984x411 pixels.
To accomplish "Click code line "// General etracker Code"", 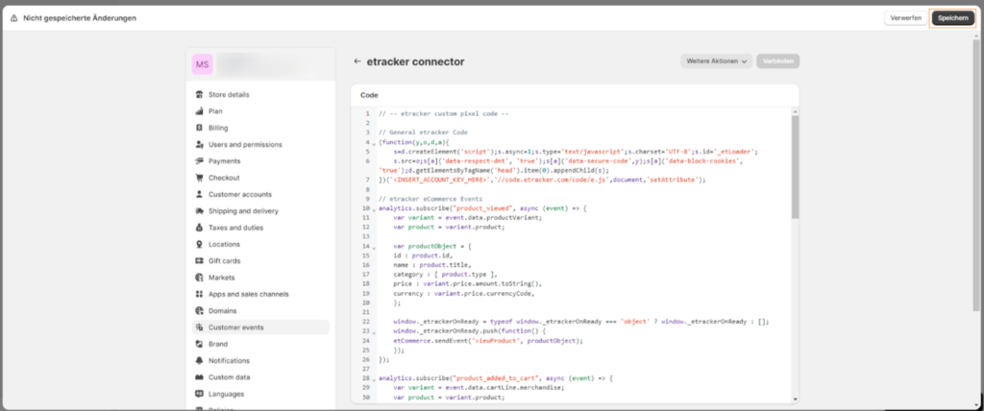I will [x=423, y=133].
